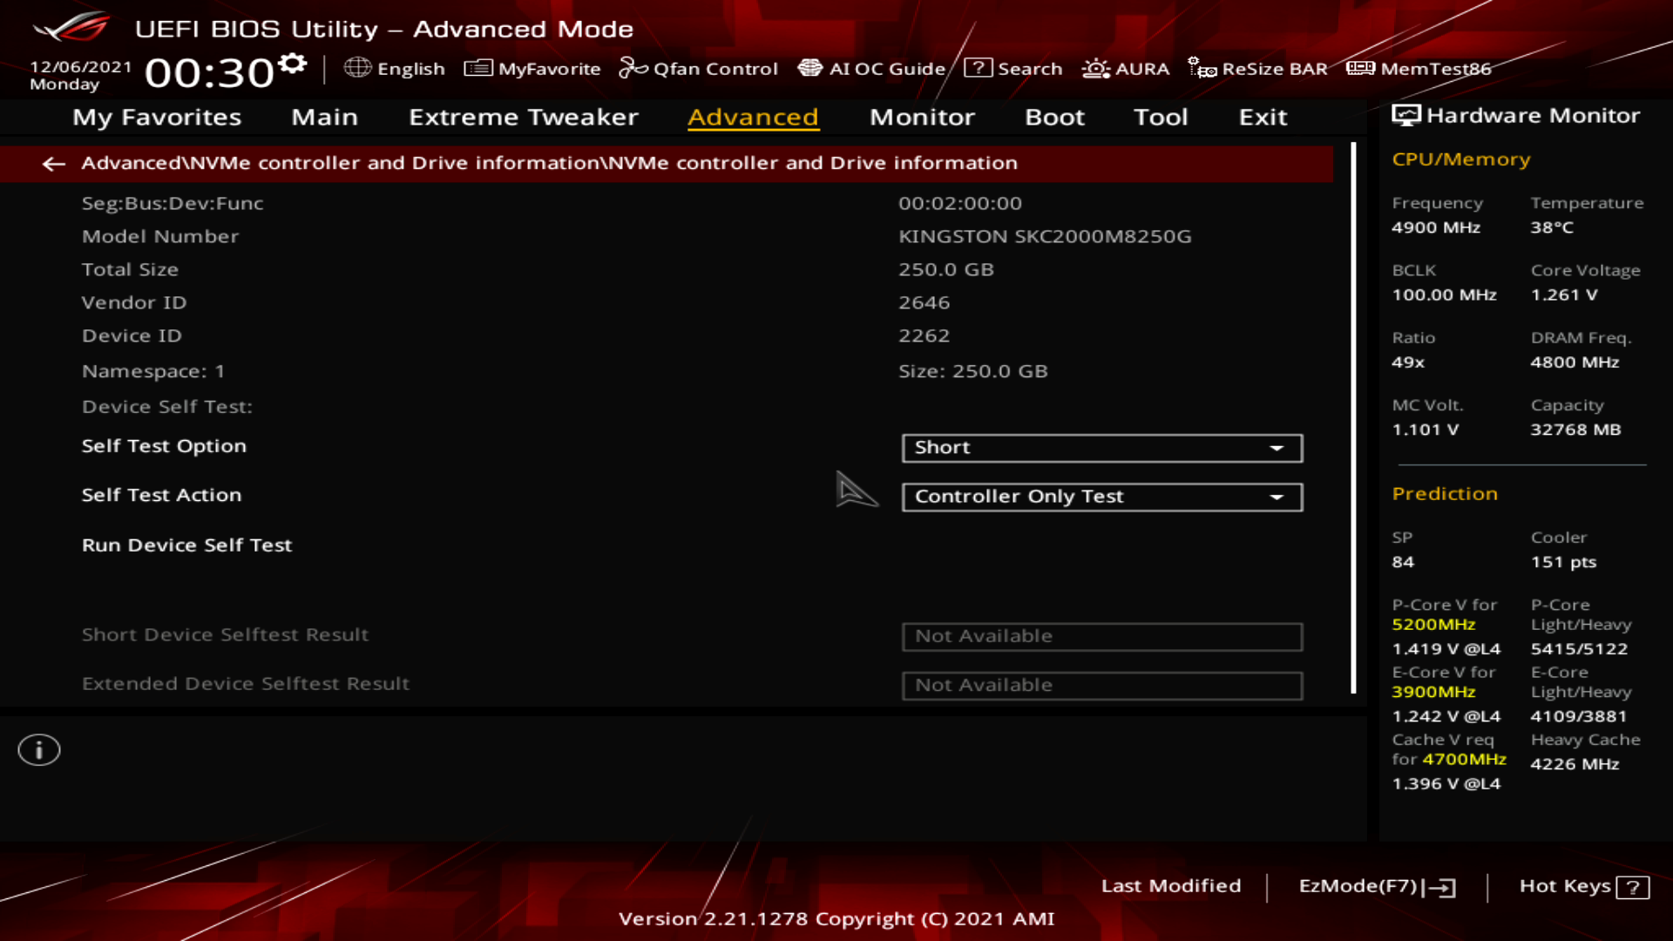This screenshot has width=1673, height=941.
Task: Click the vertical scrollbar of the settings list
Action: click(1353, 418)
